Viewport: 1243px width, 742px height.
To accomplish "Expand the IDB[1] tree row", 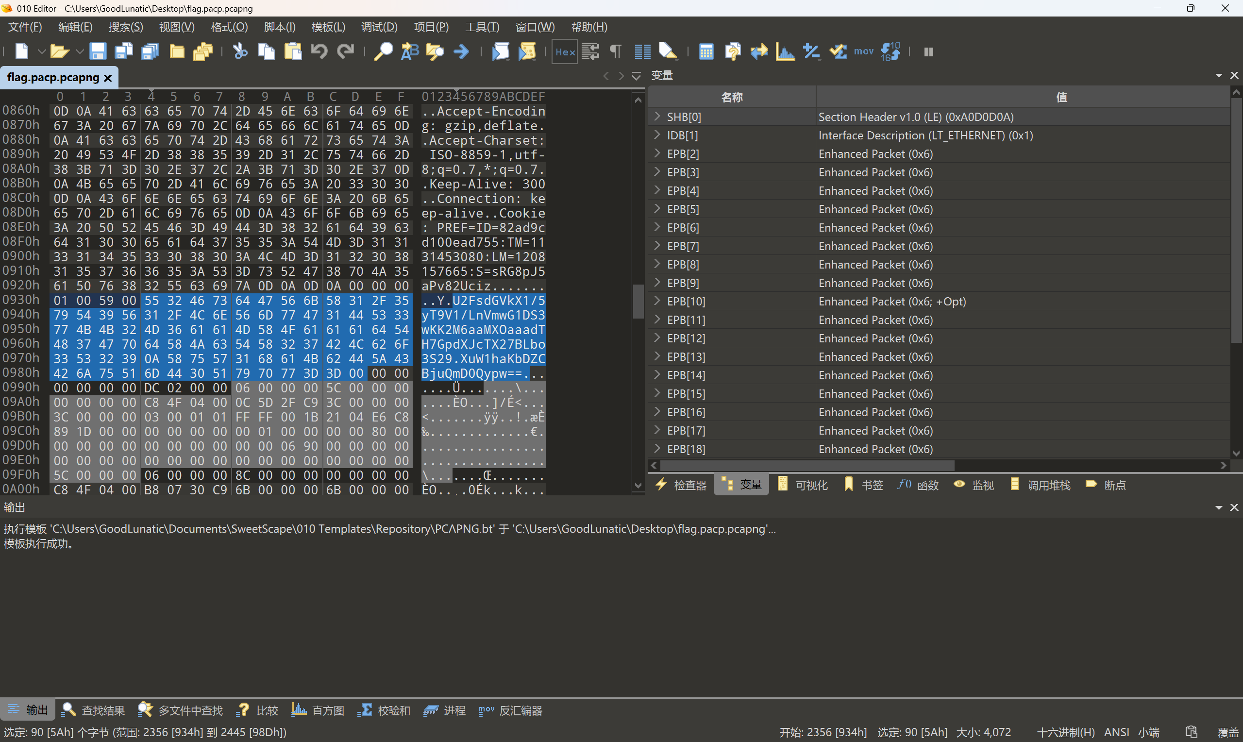I will pyautogui.click(x=657, y=135).
